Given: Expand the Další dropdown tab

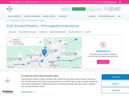Looking at the screenshot, I should [x=88, y=32].
